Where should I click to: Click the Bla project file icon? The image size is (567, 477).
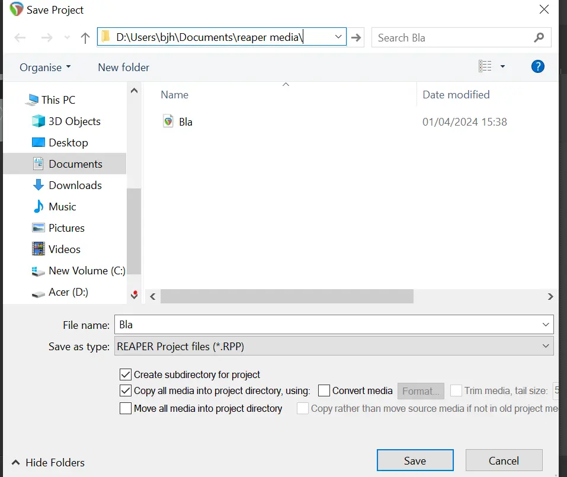169,121
